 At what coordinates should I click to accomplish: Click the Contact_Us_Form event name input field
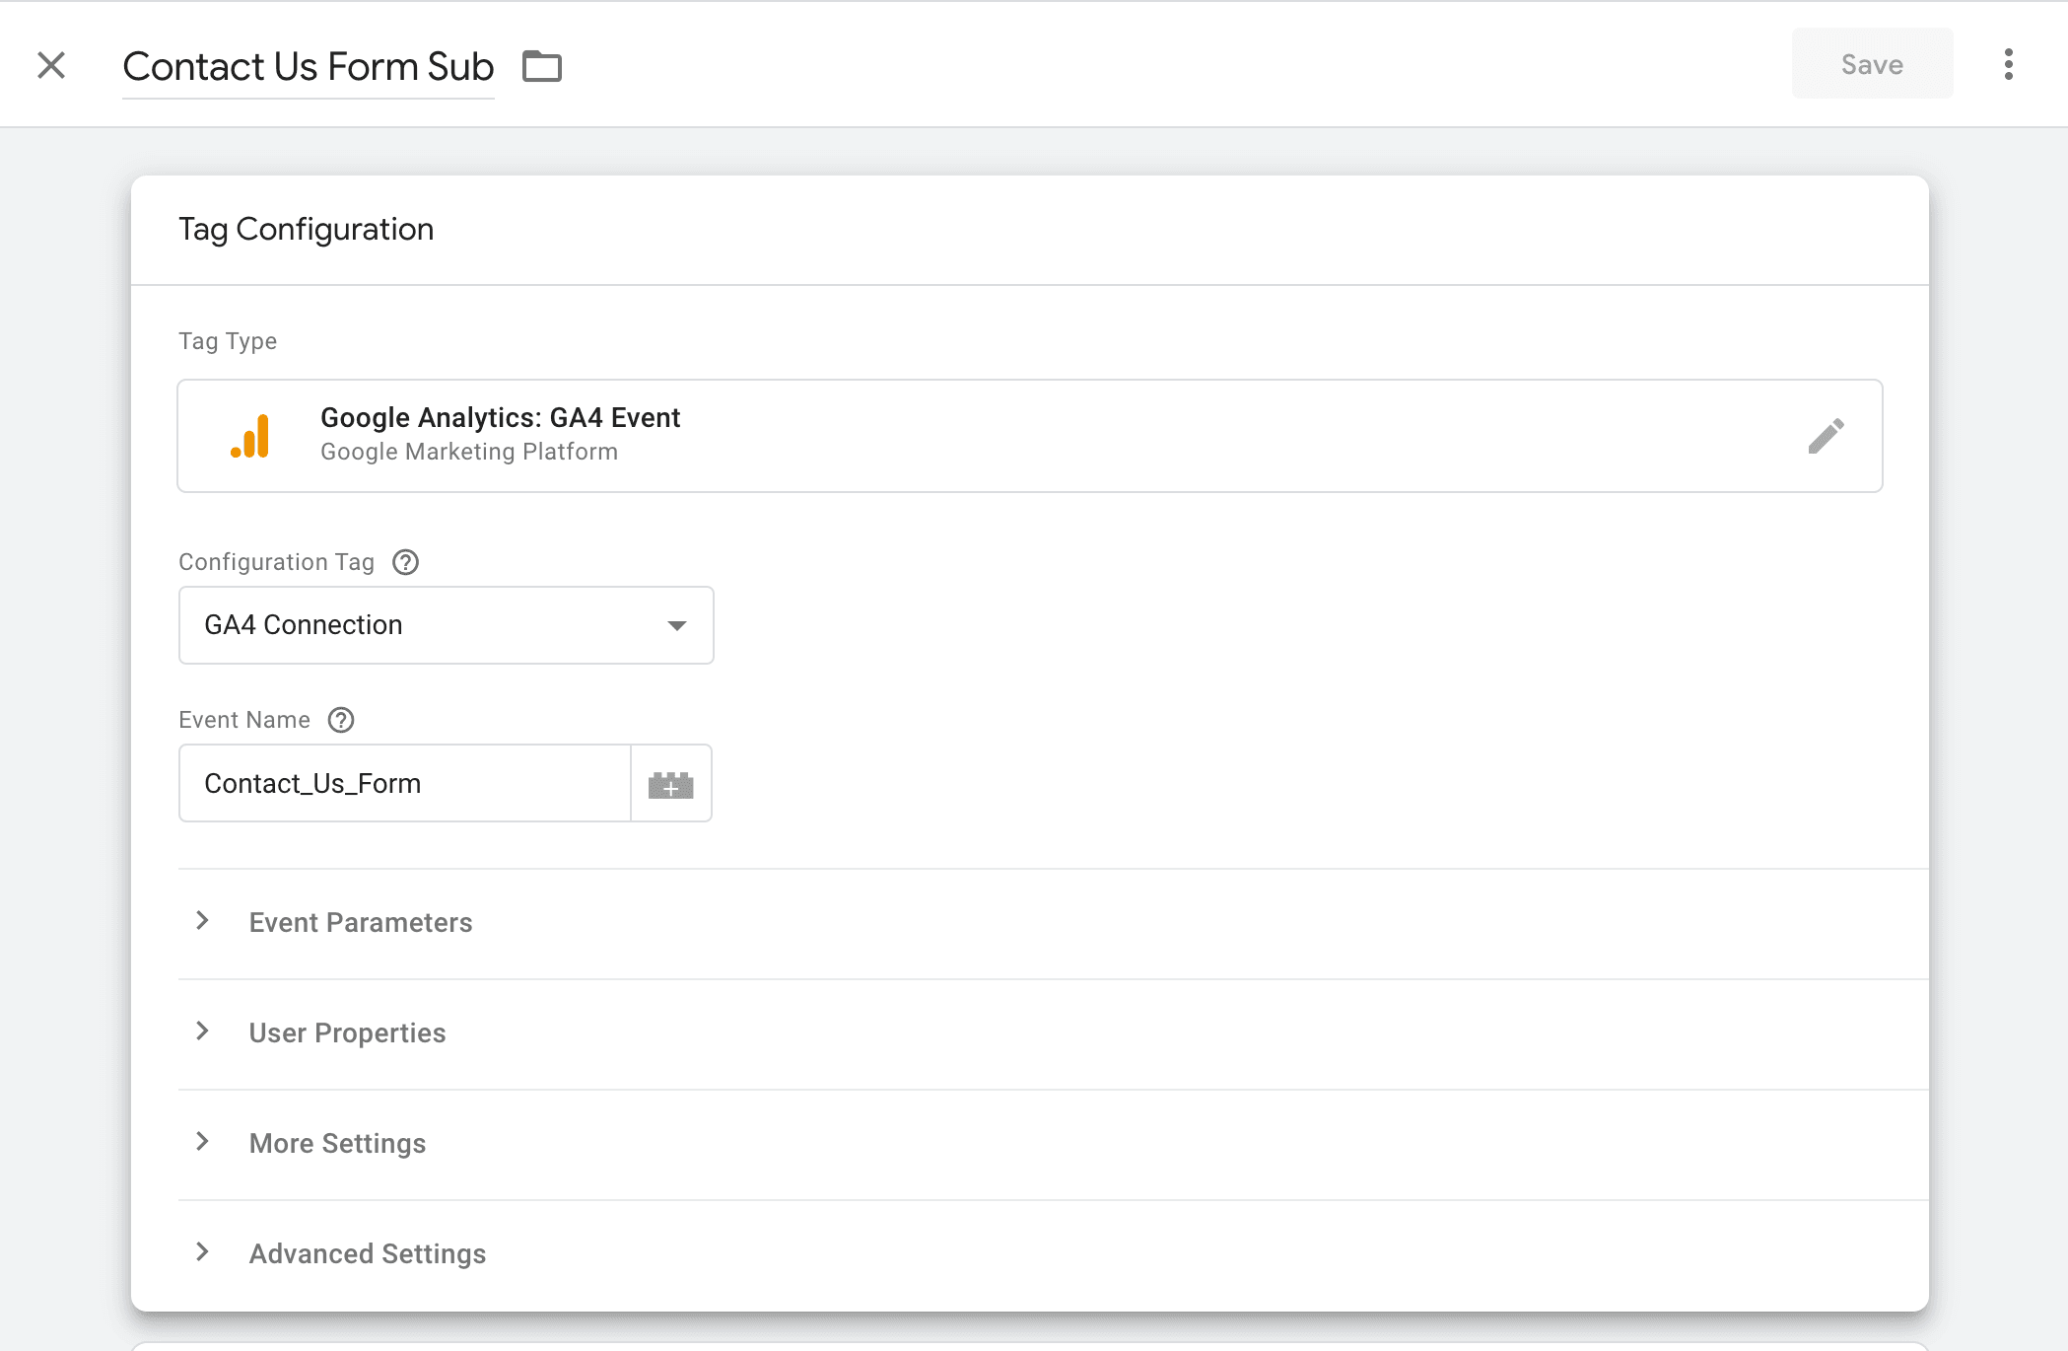(405, 783)
